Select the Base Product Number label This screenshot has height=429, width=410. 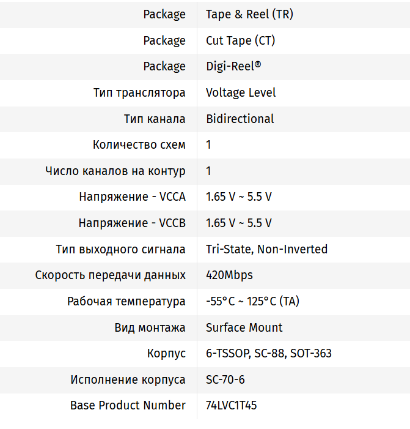point(128,405)
